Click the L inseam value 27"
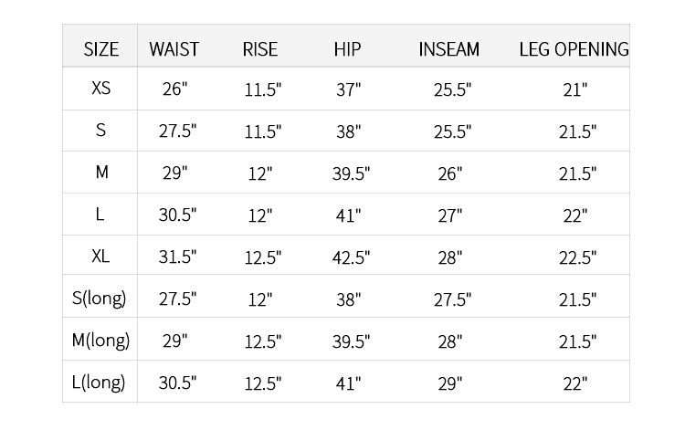 450,216
